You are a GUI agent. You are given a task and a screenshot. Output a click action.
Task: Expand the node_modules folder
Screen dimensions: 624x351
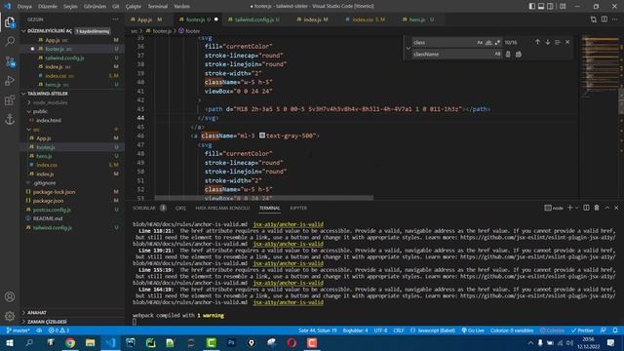pyautogui.click(x=50, y=102)
